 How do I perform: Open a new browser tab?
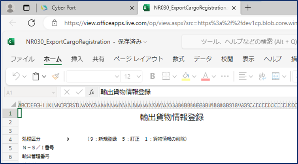tap(248, 8)
